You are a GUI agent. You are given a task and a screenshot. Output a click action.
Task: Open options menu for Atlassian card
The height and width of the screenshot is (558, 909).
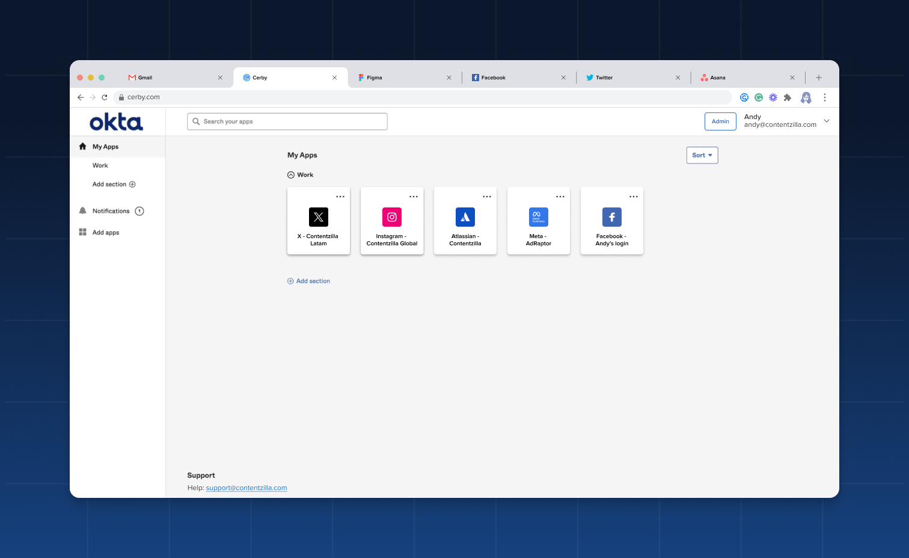[487, 197]
